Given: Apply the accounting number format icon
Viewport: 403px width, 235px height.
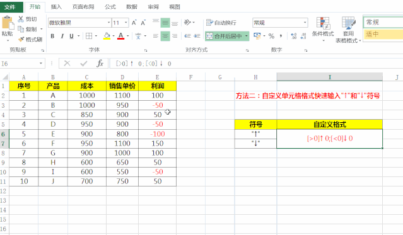Looking at the screenshot, I should click(x=257, y=36).
